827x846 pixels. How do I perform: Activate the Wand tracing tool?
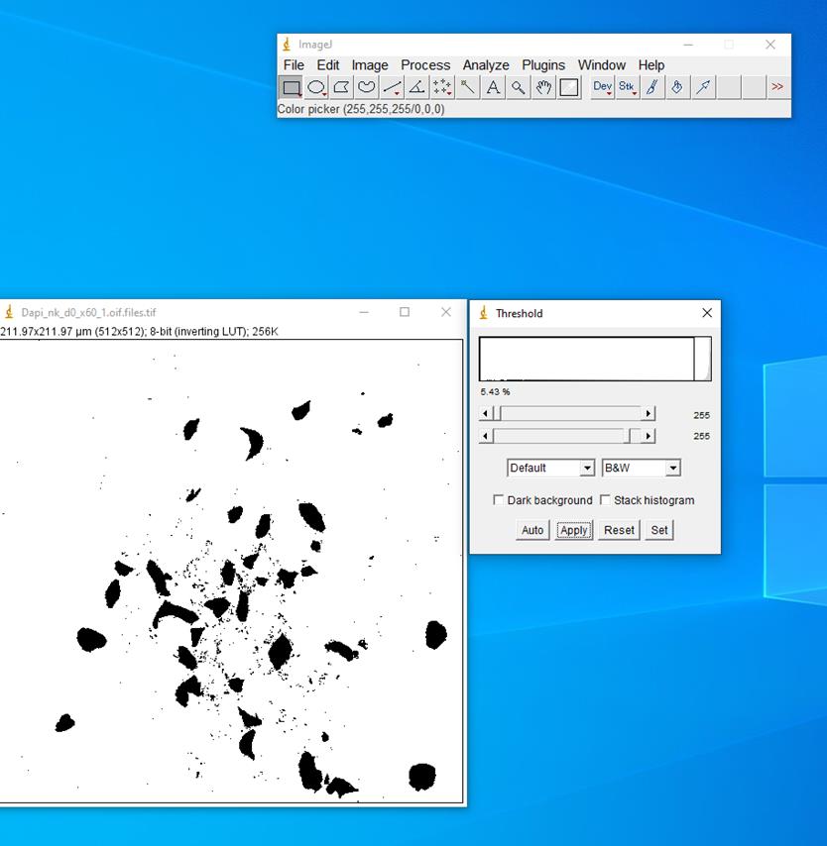[x=467, y=87]
